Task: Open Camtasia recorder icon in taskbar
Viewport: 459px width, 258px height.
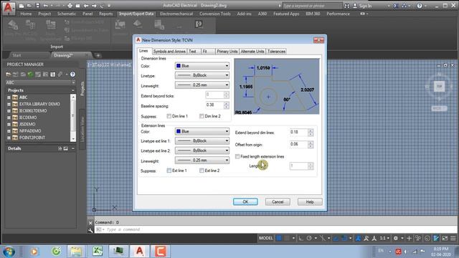Action: tap(161, 252)
